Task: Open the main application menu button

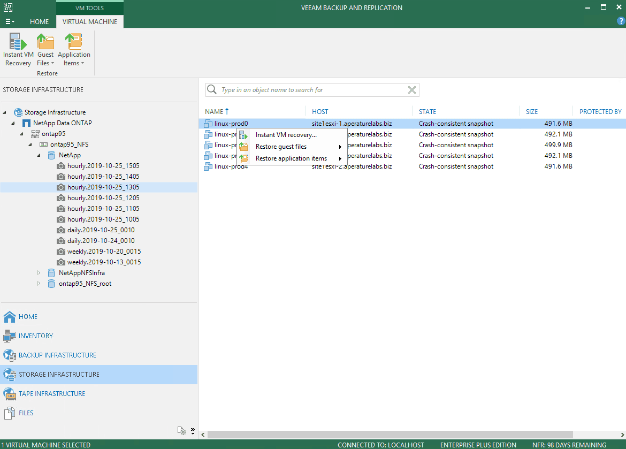Action: coord(10,21)
